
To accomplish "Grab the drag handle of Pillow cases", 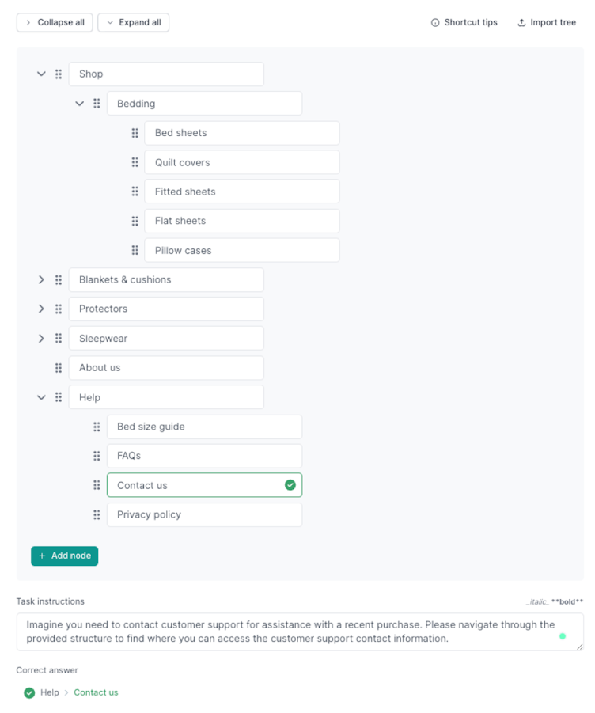I will [135, 250].
